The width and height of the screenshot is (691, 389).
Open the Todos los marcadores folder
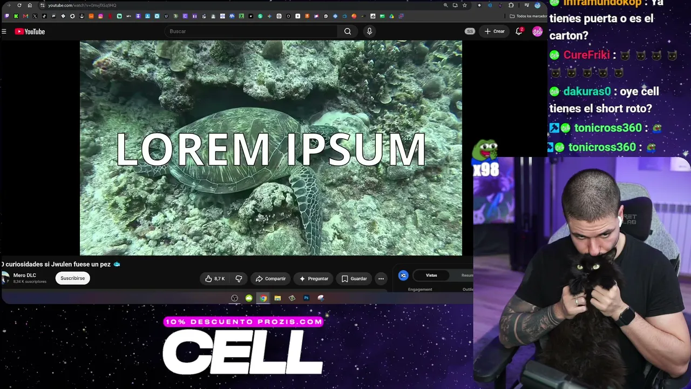(528, 16)
